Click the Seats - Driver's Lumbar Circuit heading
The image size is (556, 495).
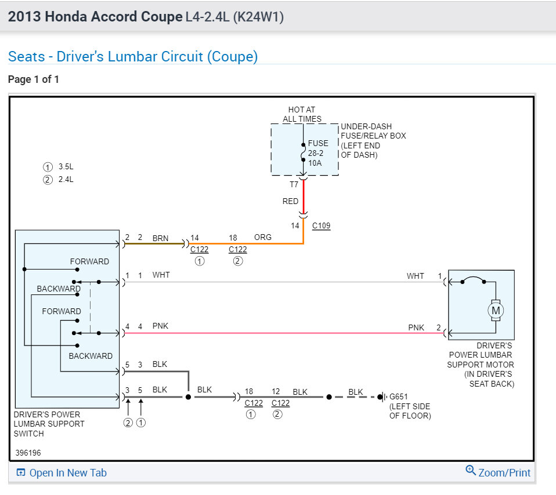coord(133,57)
